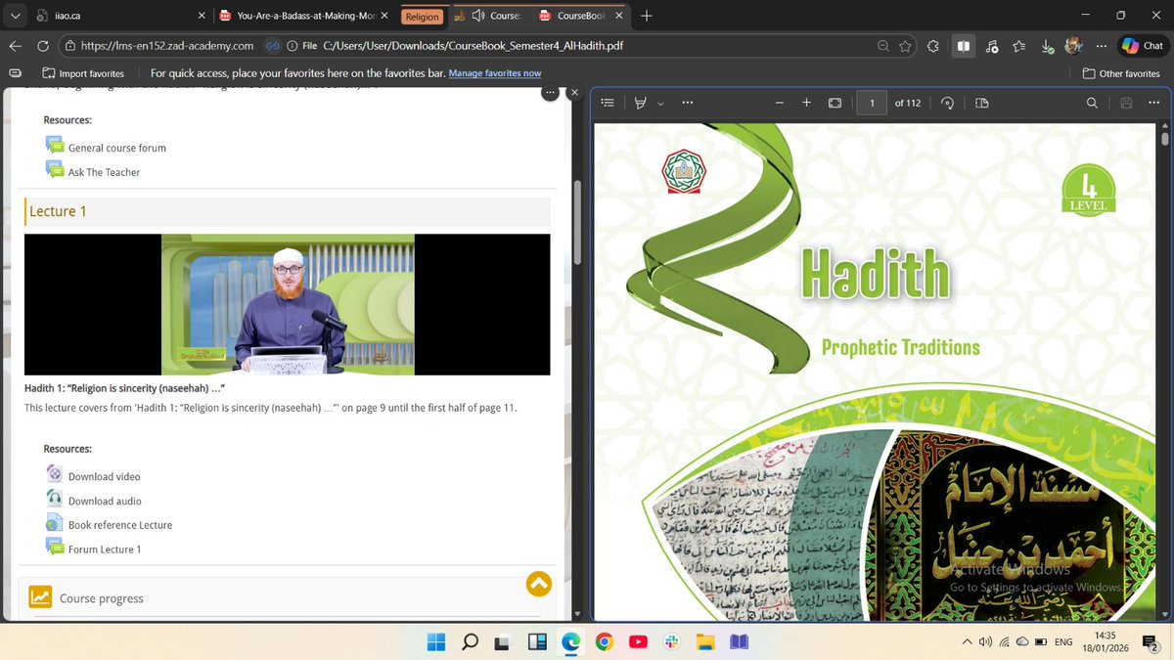Switch to the CourseBook PDF tab
1174x660 pixels.
pyautogui.click(x=581, y=16)
